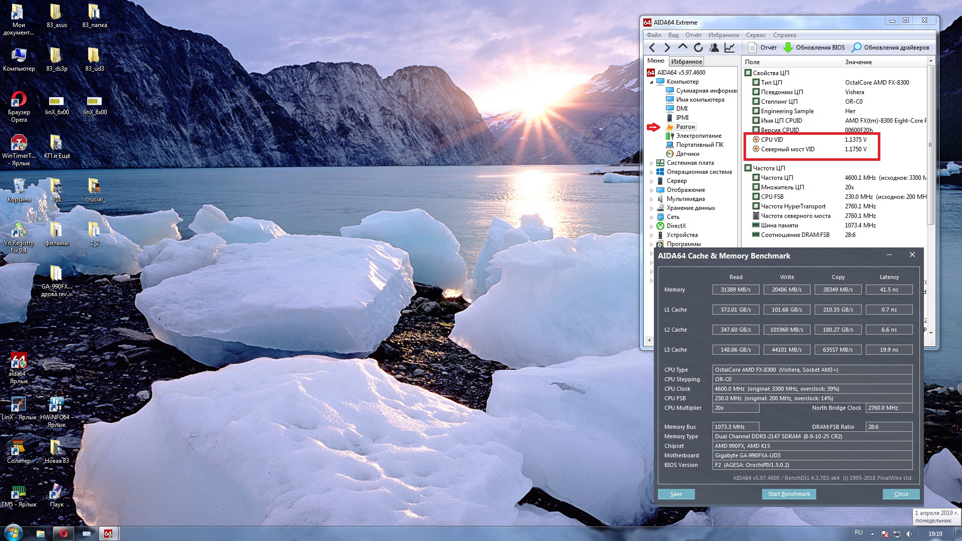962x541 pixels.
Task: Click the Refresh toolbar icon
Action: [698, 48]
